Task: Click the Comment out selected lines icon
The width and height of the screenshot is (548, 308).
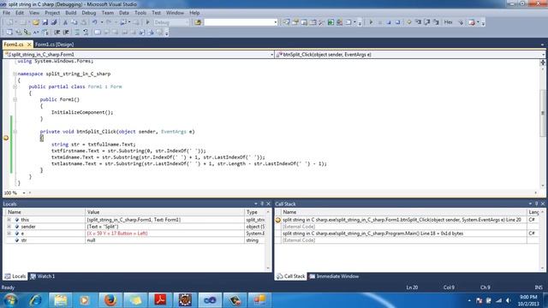Action: tap(77, 33)
